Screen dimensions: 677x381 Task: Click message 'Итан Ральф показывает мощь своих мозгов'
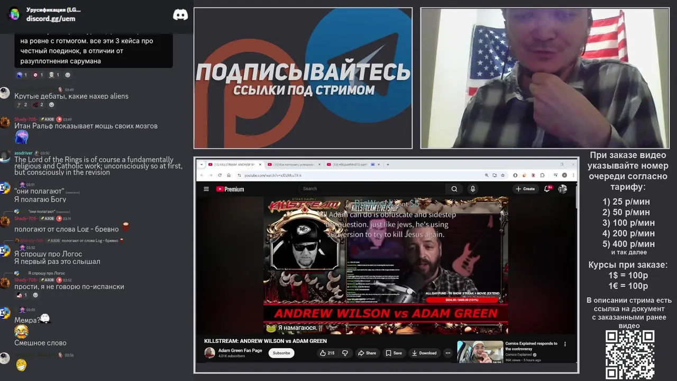[x=86, y=126]
